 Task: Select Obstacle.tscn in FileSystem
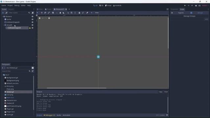pyautogui.click(x=11, y=100)
